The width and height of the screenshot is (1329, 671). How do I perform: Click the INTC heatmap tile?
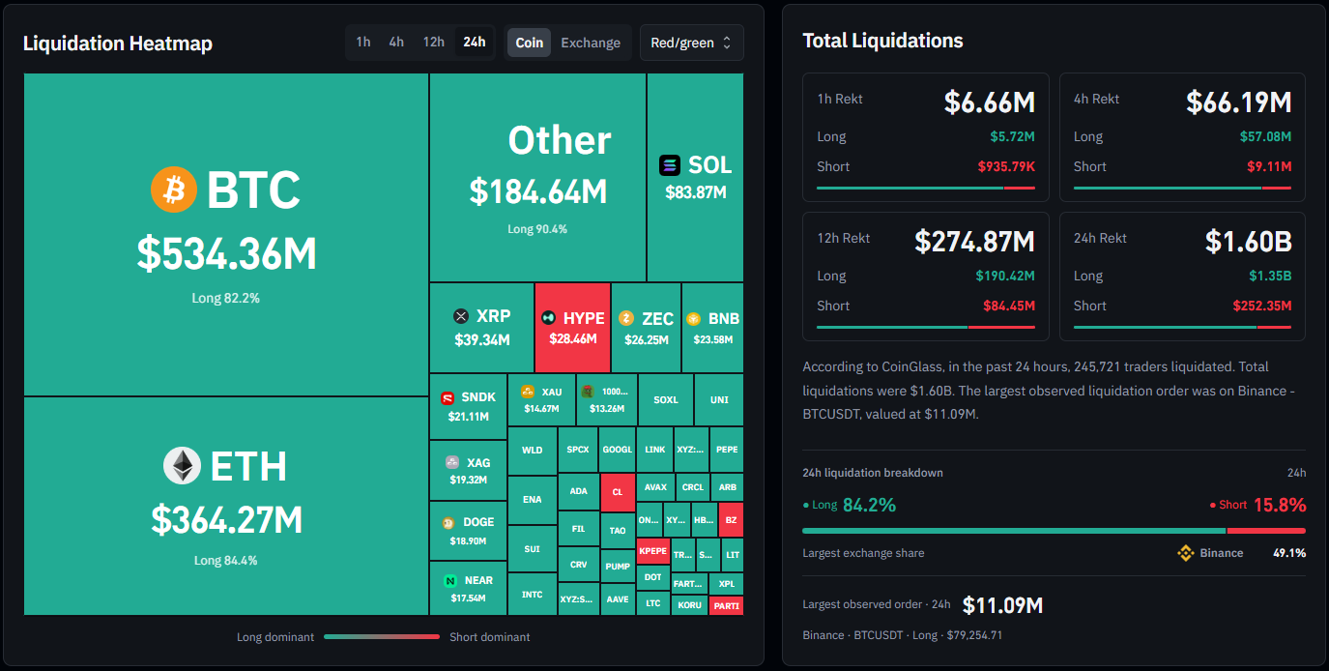(x=533, y=595)
